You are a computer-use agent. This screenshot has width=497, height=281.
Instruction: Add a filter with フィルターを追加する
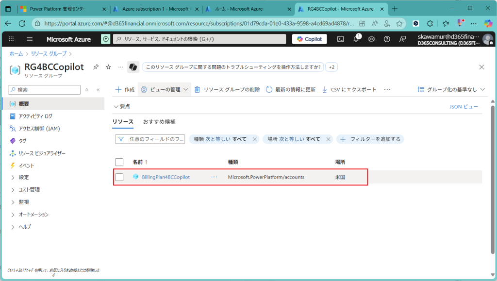(x=370, y=139)
